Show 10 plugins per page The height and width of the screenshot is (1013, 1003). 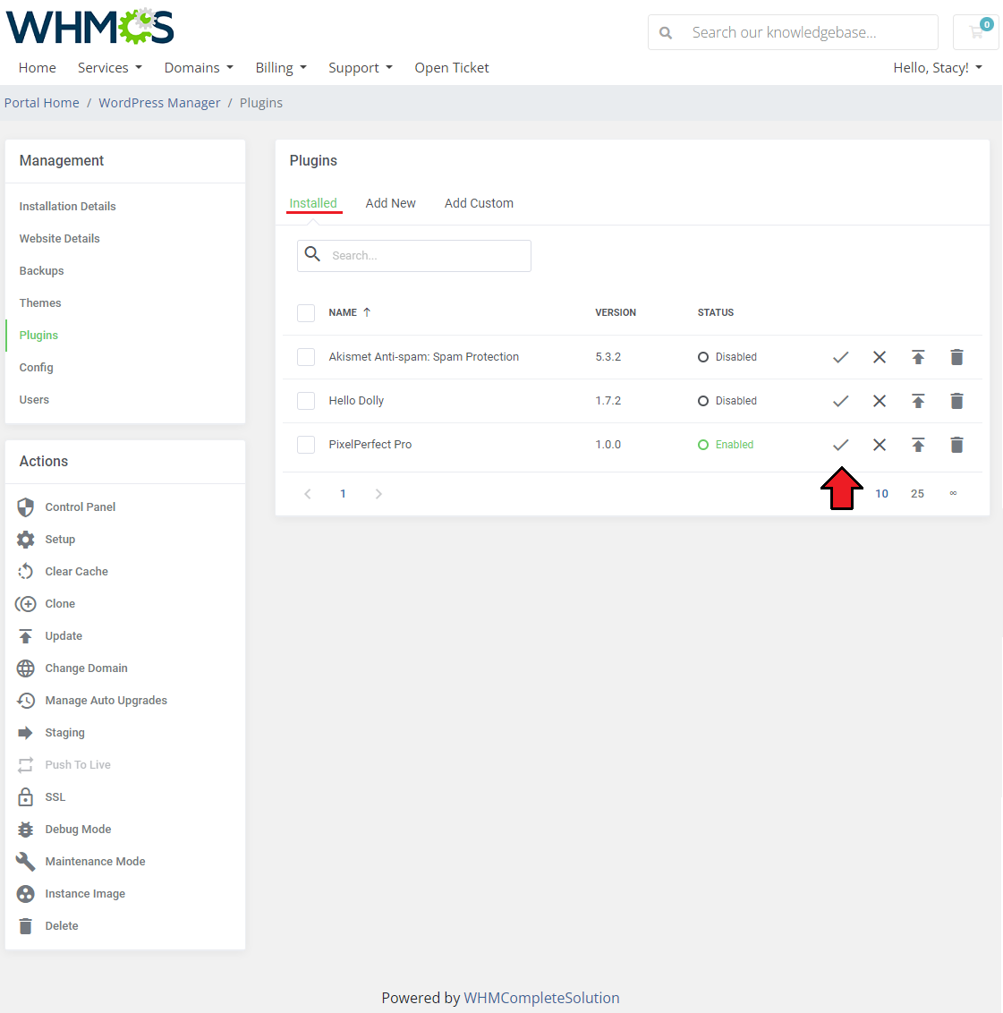pyautogui.click(x=881, y=494)
